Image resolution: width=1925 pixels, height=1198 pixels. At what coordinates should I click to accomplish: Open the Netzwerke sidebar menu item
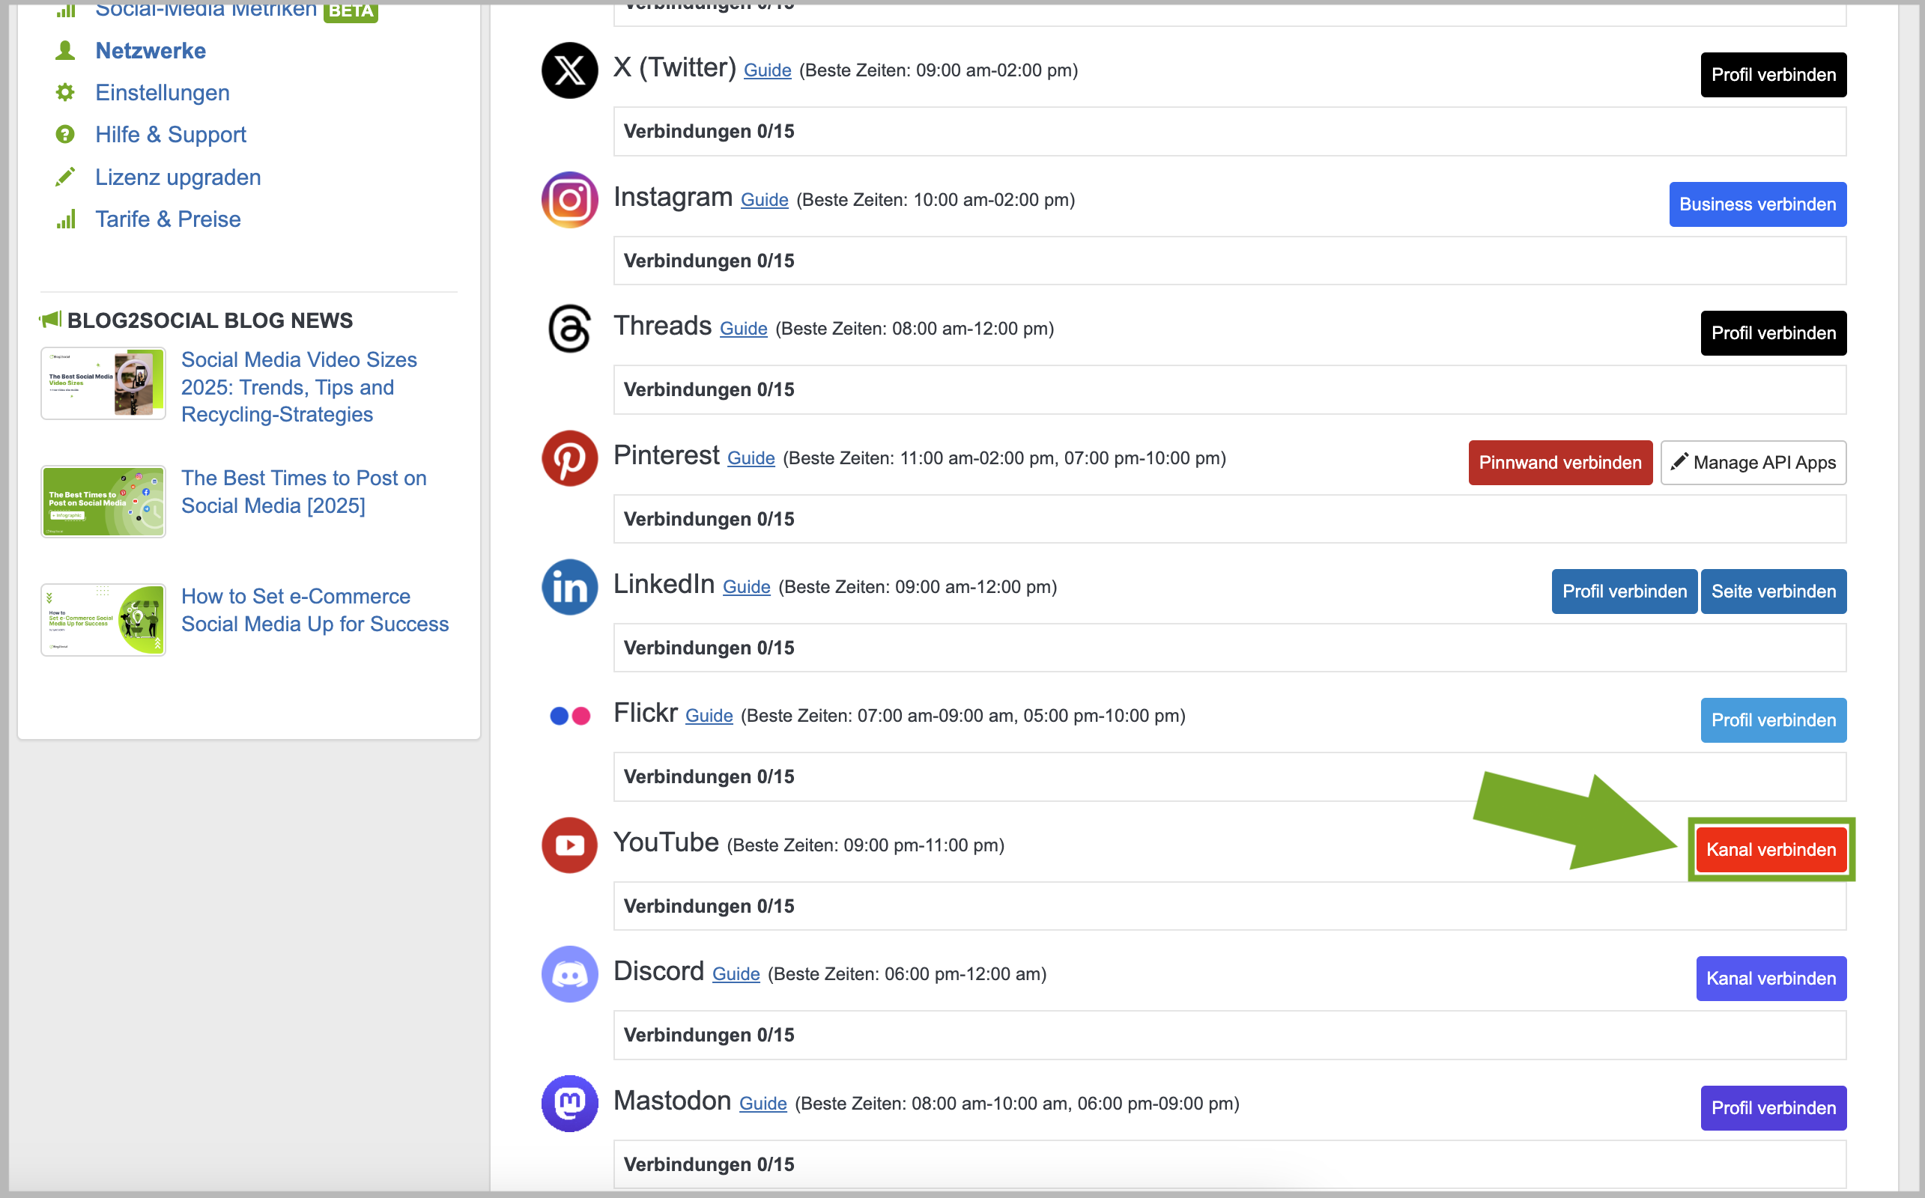(x=151, y=51)
